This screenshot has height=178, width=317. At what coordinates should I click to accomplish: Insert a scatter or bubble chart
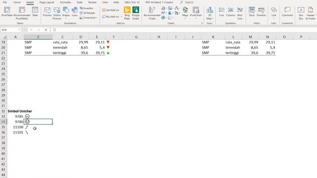coord(170,18)
